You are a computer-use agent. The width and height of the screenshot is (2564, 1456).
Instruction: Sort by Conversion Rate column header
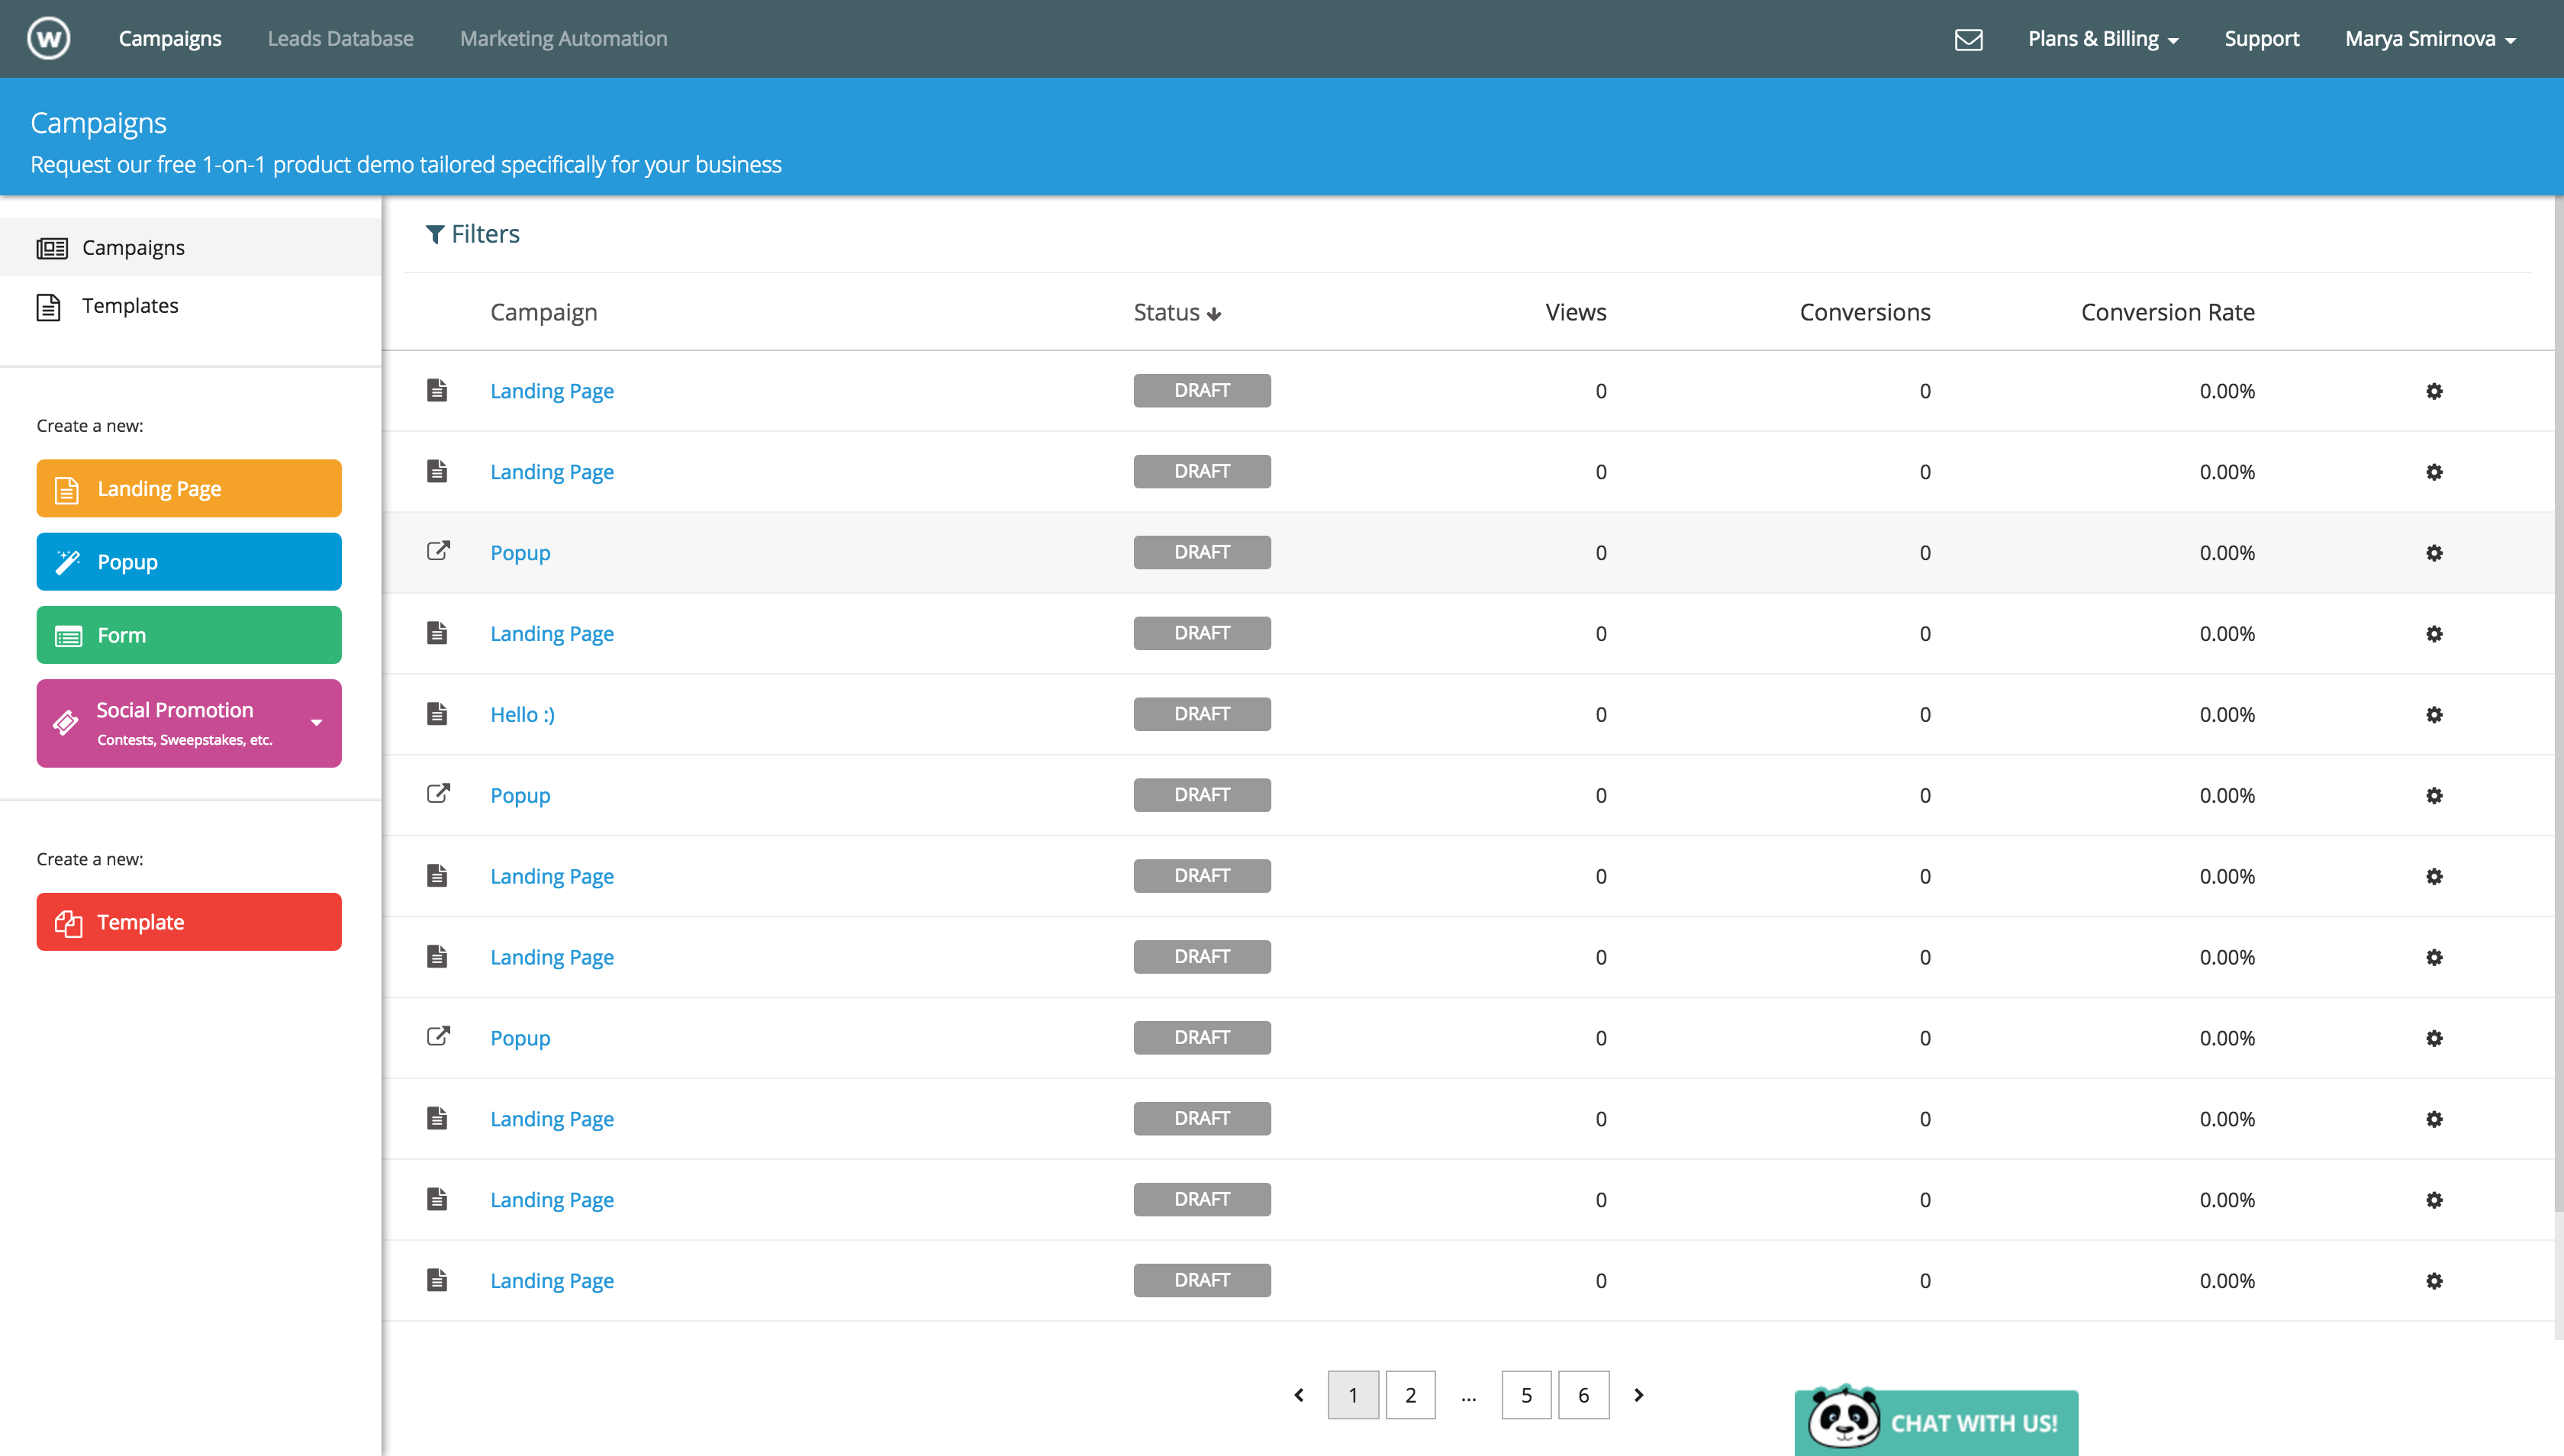2168,313
